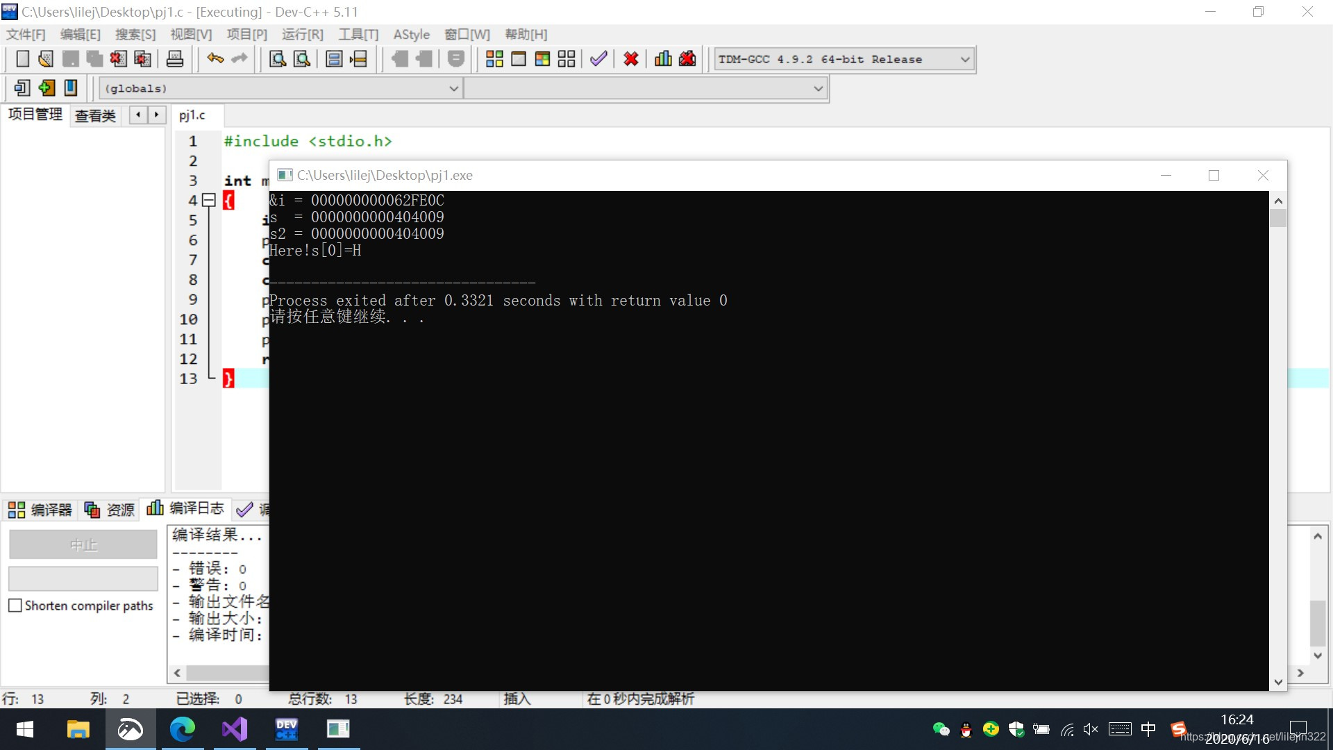Open the 视图[V] menu
The width and height of the screenshot is (1333, 750).
pos(191,35)
